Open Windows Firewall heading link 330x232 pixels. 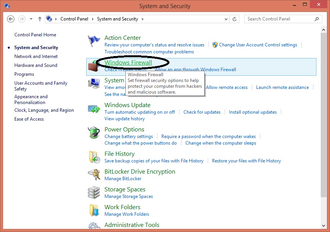pos(128,63)
